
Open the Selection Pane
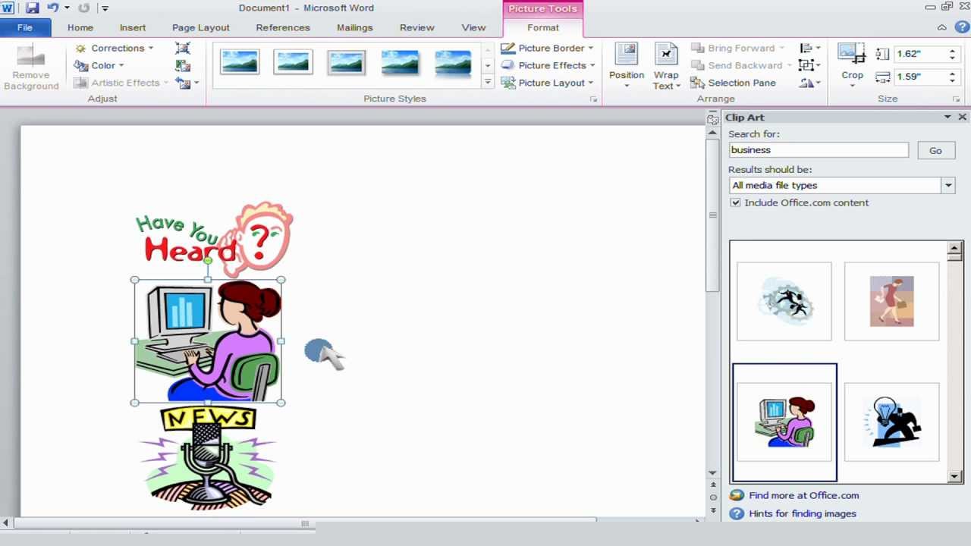point(733,83)
